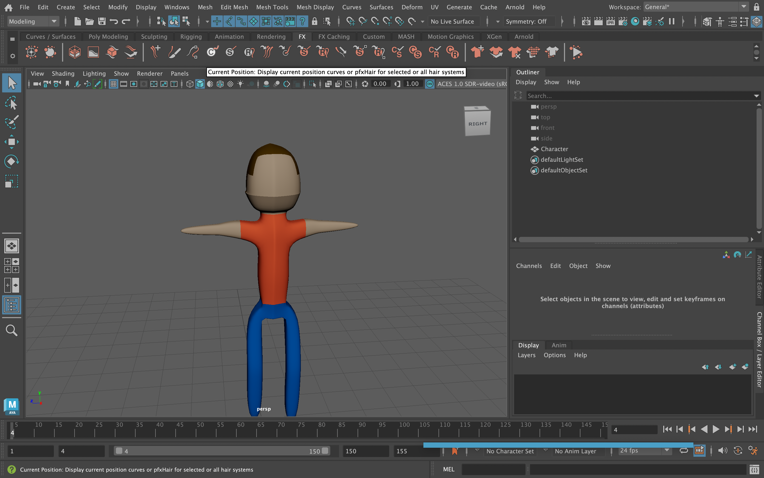Choose the Scale tool in toolbox
Viewport: 764px width, 478px height.
[12, 181]
